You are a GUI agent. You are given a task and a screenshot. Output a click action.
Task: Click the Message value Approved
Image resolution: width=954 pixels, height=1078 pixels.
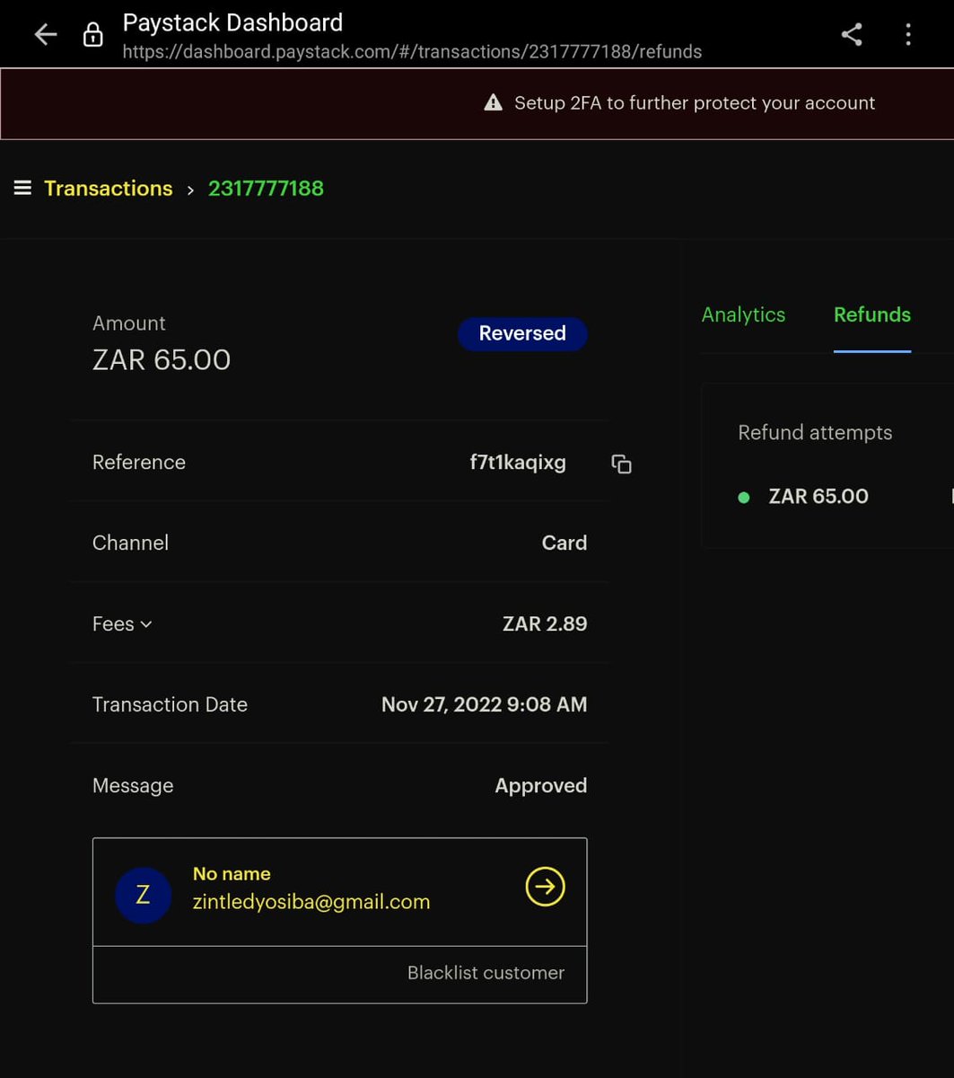pos(541,786)
